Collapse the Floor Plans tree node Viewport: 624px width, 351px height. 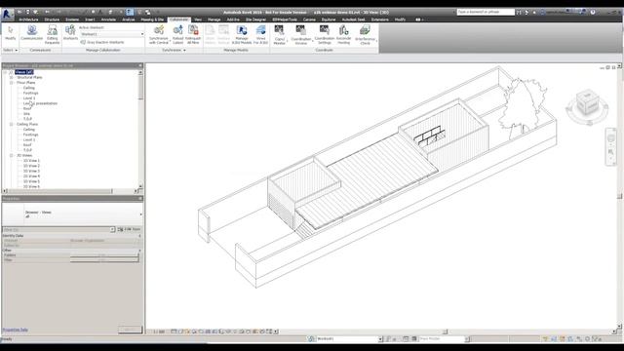tap(12, 83)
